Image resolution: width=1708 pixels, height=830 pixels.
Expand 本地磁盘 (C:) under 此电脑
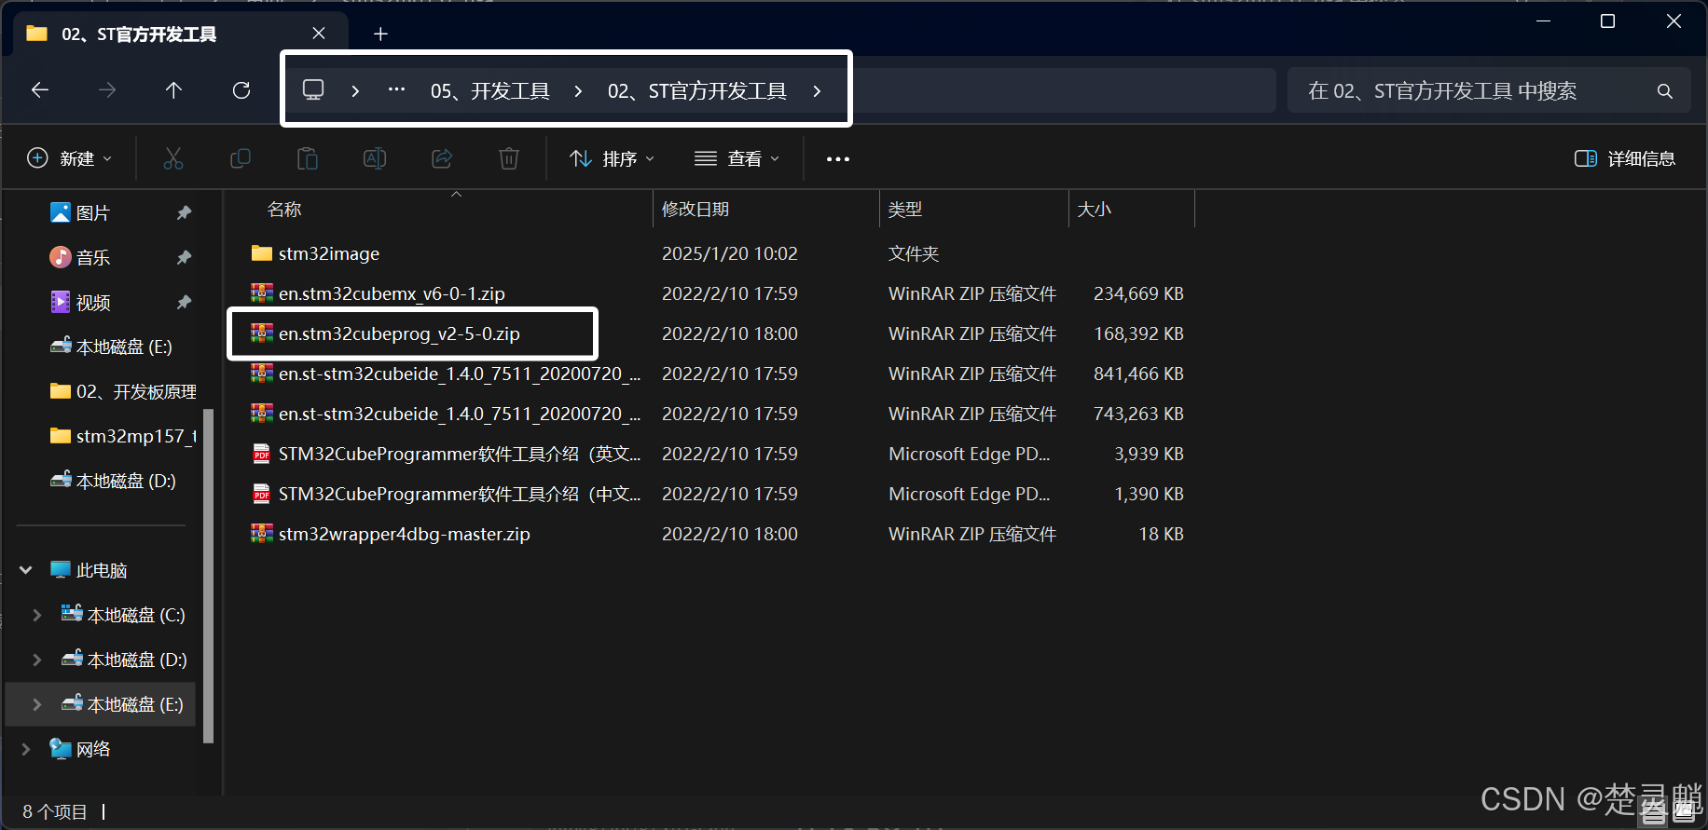tap(37, 615)
